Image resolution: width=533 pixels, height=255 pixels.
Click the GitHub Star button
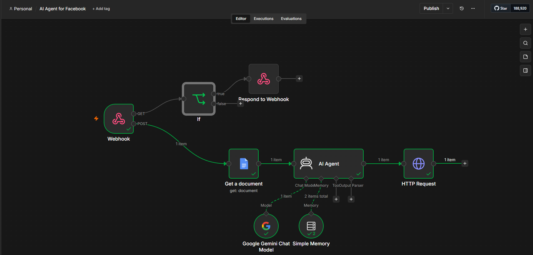click(x=501, y=8)
